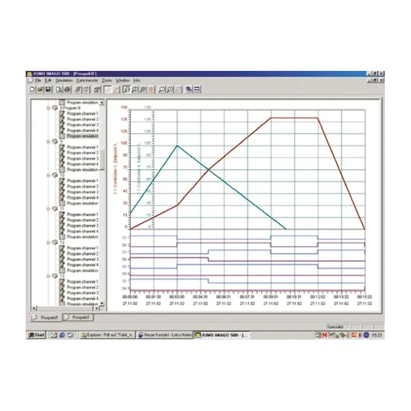
Task: Open the Data transfer menu
Action: [87, 81]
